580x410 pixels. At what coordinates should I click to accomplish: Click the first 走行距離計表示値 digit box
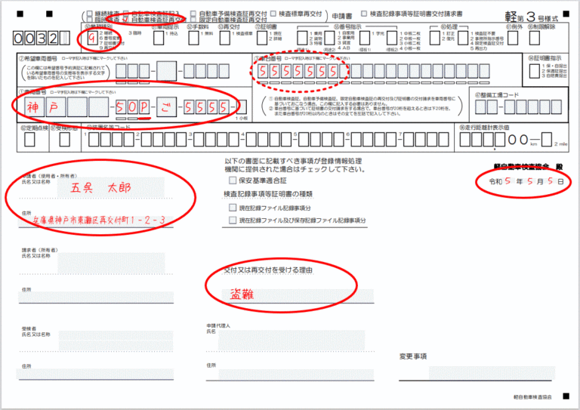coord(465,140)
